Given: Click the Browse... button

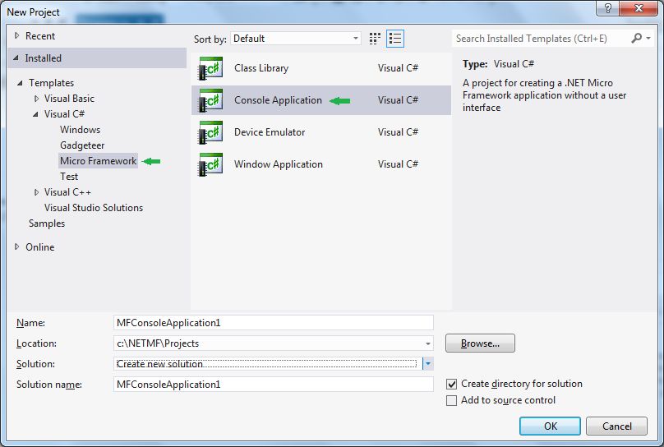Looking at the screenshot, I should (480, 343).
